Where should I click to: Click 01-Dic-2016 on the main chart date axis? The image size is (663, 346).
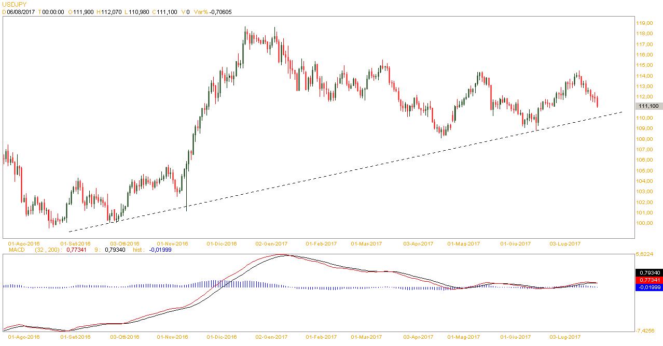click(x=222, y=243)
